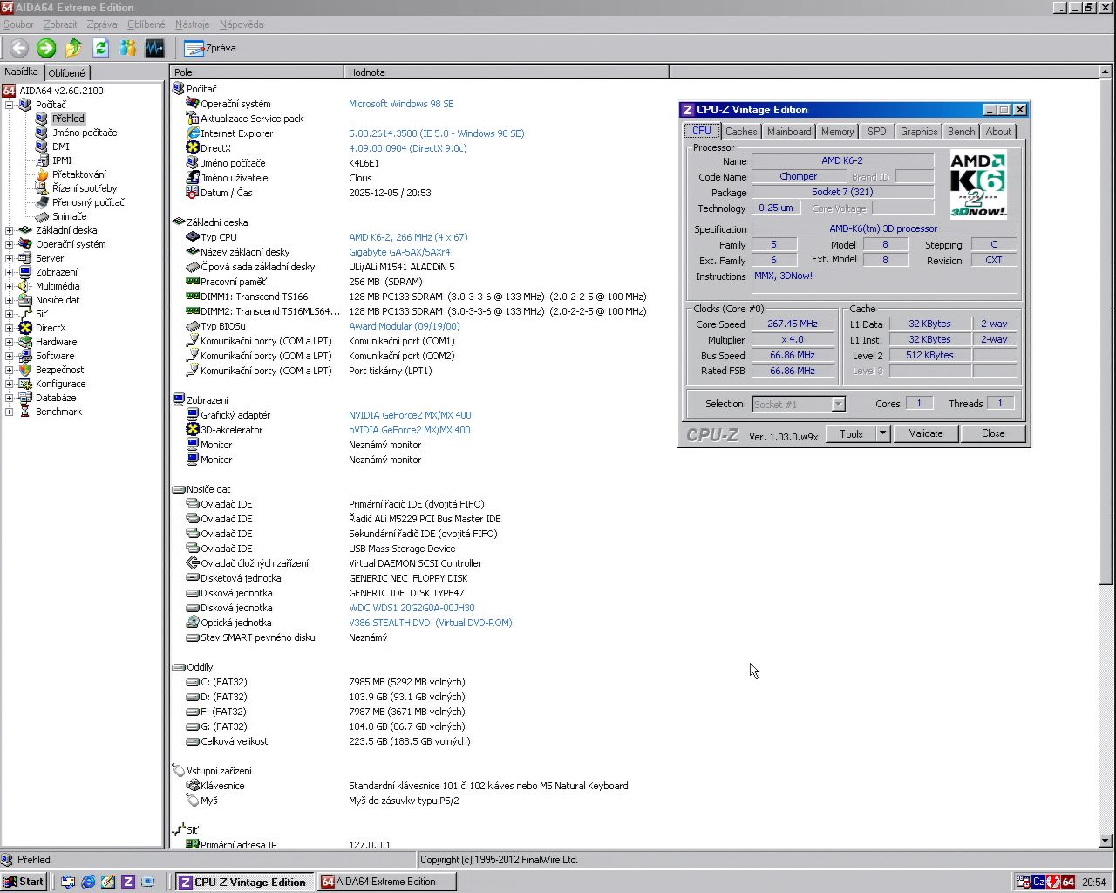Collapse the Počítač tree node

coord(10,105)
